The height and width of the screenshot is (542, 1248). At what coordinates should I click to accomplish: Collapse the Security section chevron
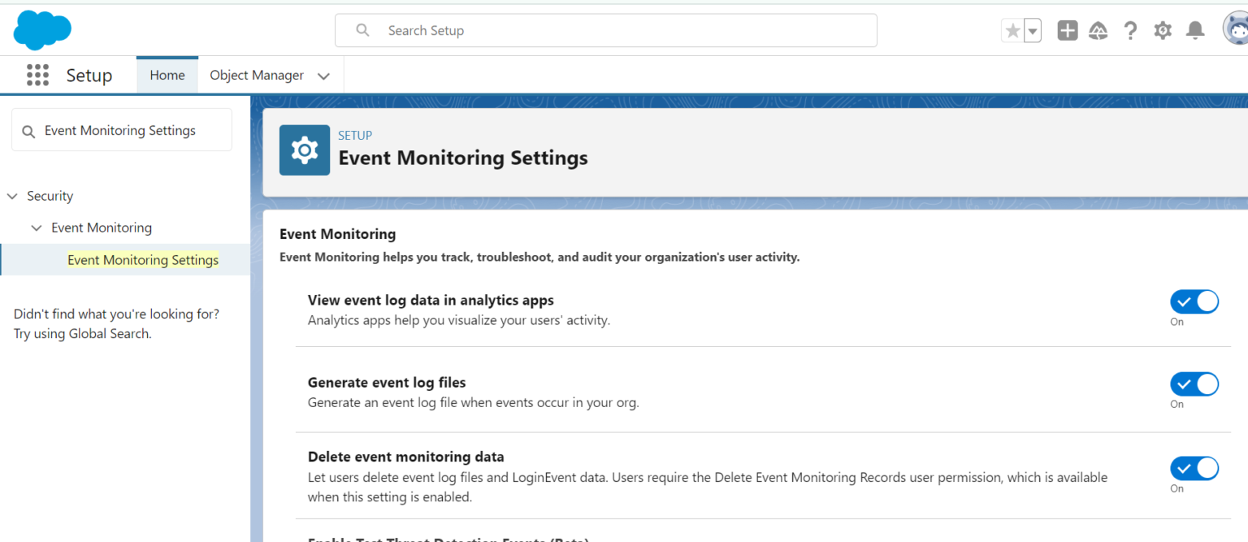(x=11, y=196)
